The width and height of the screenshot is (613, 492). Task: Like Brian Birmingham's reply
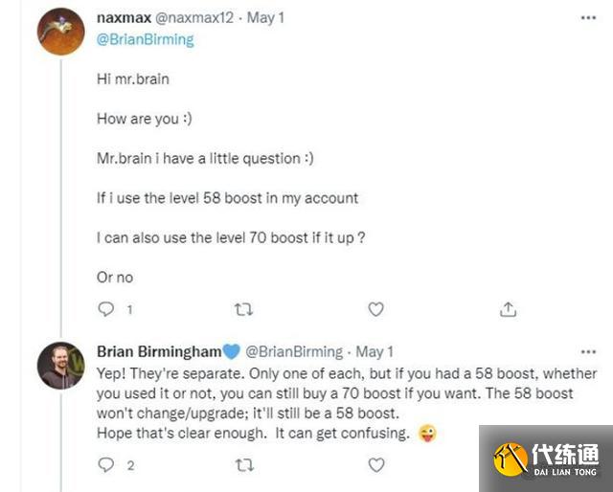click(376, 465)
